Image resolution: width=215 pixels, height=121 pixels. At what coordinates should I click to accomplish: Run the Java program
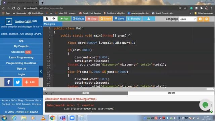(64, 18)
